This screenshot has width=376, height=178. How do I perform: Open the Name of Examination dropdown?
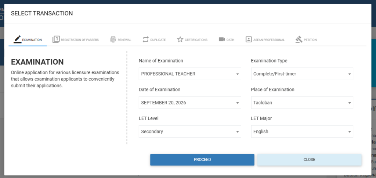click(x=190, y=74)
